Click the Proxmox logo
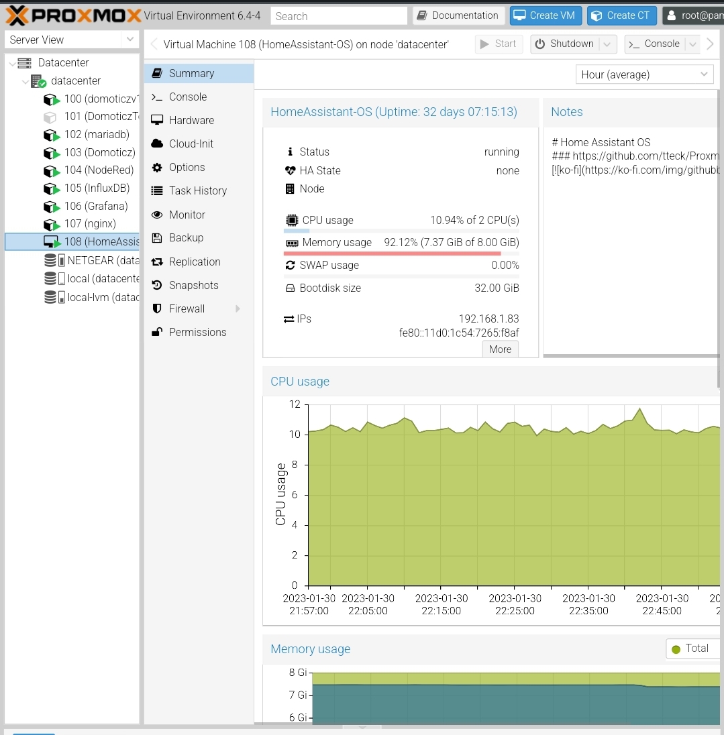The width and height of the screenshot is (724, 735). pyautogui.click(x=73, y=15)
